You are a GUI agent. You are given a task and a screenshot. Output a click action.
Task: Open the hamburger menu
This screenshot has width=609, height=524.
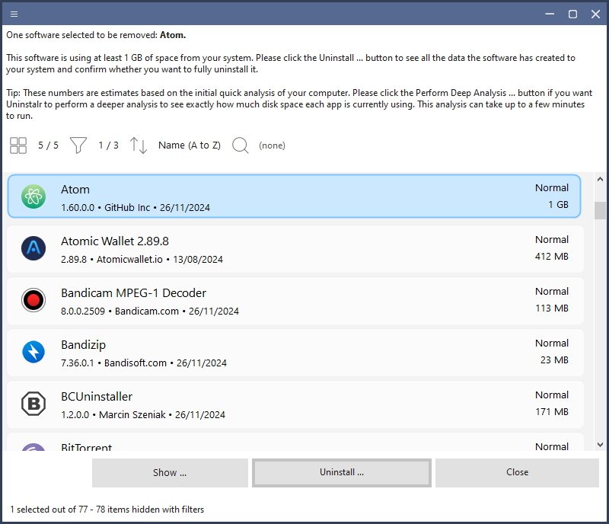click(x=14, y=14)
